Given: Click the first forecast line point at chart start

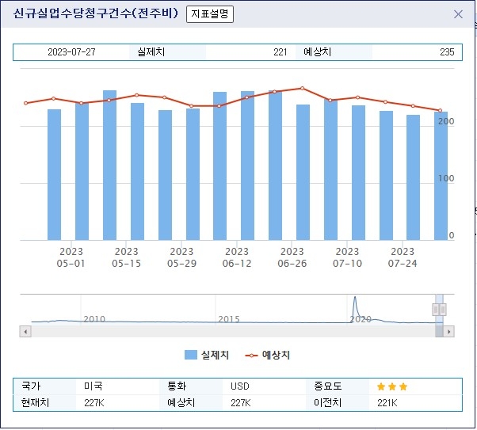Looking at the screenshot, I should 25,103.
